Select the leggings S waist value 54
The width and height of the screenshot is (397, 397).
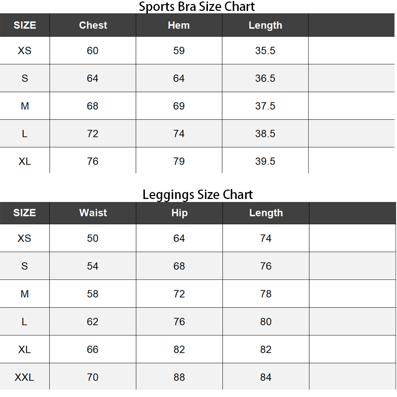93,266
